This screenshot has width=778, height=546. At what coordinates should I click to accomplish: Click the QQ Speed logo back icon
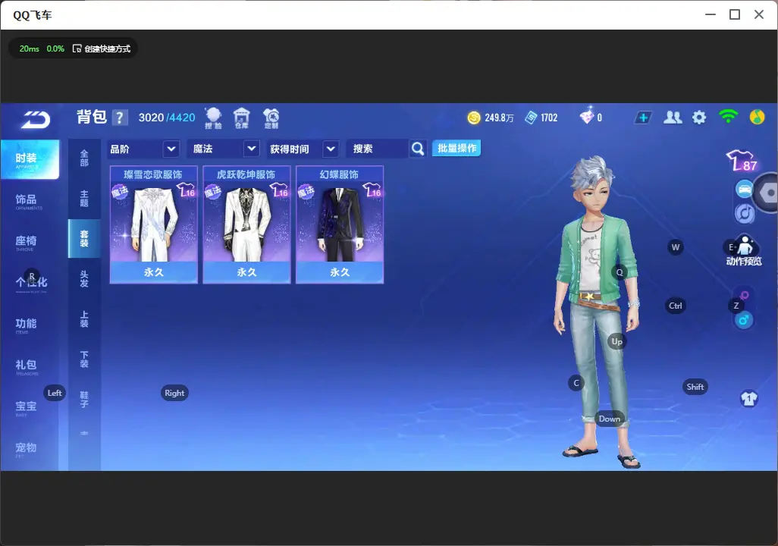tap(36, 120)
